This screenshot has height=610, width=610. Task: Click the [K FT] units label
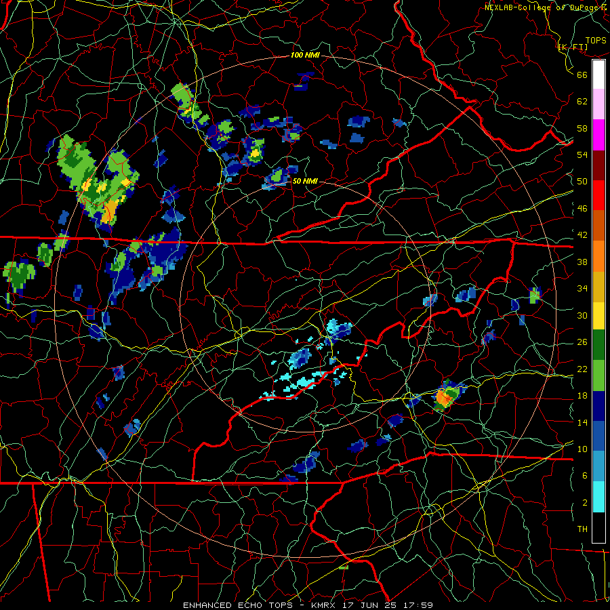coord(573,47)
